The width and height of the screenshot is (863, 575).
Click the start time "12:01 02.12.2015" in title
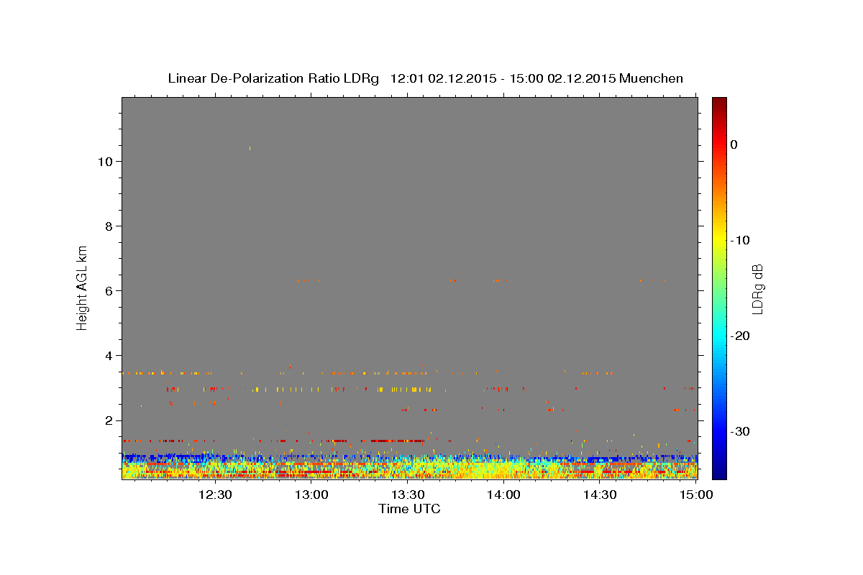pyautogui.click(x=443, y=78)
